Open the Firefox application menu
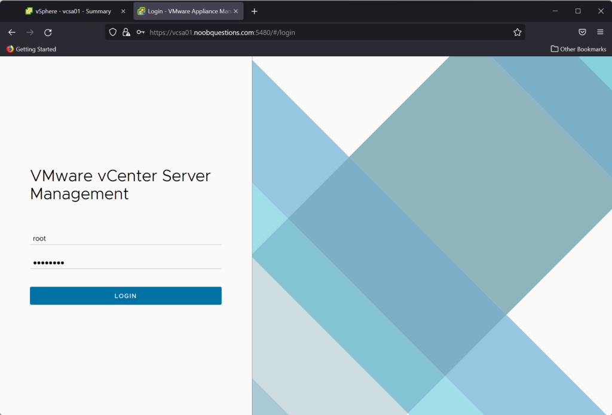The height and width of the screenshot is (415, 612). pos(600,32)
